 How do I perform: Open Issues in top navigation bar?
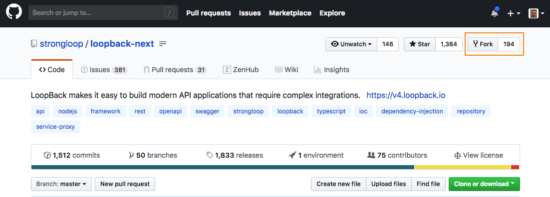[x=250, y=13]
